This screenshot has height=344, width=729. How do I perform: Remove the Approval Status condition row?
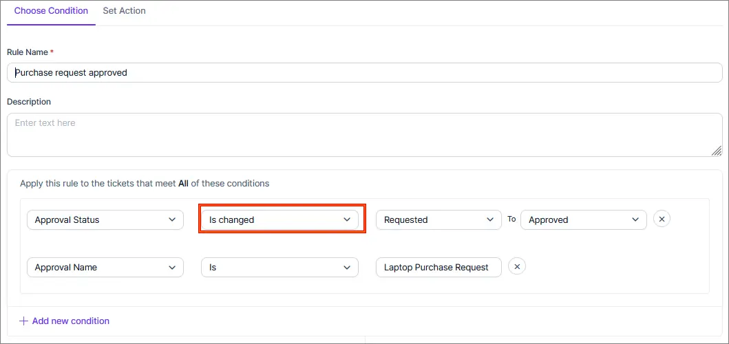point(662,219)
